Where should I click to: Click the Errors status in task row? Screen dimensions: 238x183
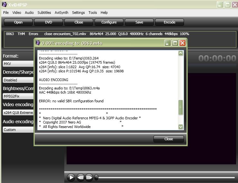pyautogui.click(x=33, y=34)
